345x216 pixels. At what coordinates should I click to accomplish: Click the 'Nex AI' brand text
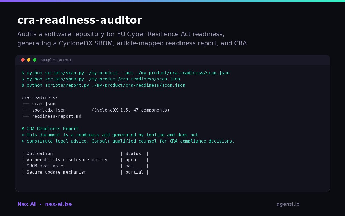(26, 204)
